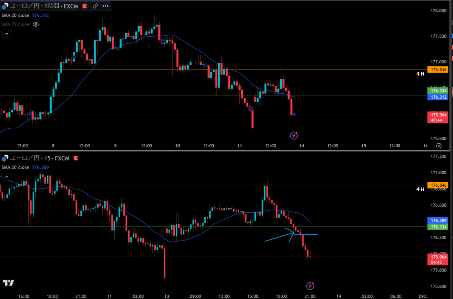Click the blue 176.389 SMA price label, bottom chart
Screen dimensions: 453x299
438,220
